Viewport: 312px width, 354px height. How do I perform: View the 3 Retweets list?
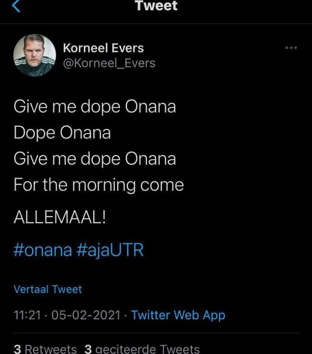[45, 349]
